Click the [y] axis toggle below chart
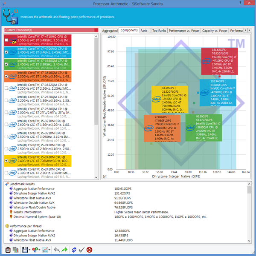This screenshot has height=256, width=256. tap(105, 176)
